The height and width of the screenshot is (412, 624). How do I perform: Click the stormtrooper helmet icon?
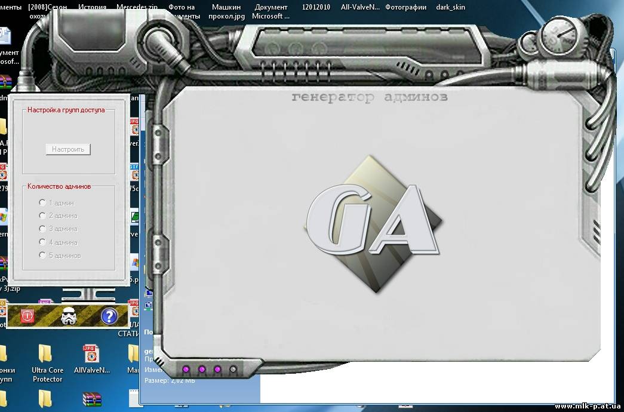pos(68,316)
